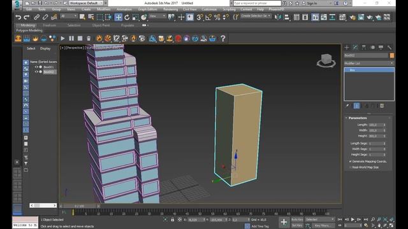Open the Material Editor icon

(x=342, y=17)
